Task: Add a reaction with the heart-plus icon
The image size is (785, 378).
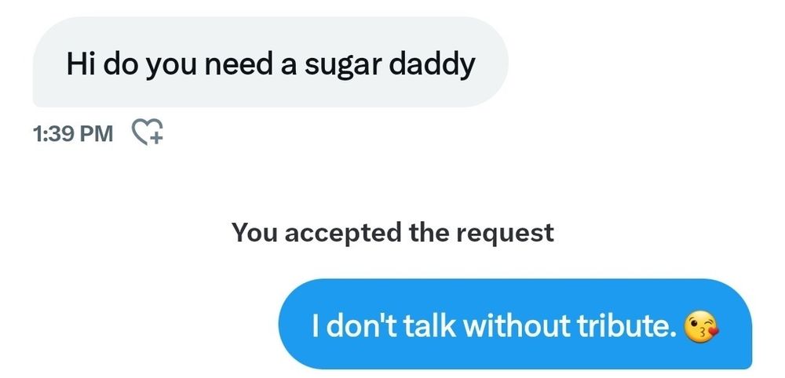Action: [x=148, y=133]
